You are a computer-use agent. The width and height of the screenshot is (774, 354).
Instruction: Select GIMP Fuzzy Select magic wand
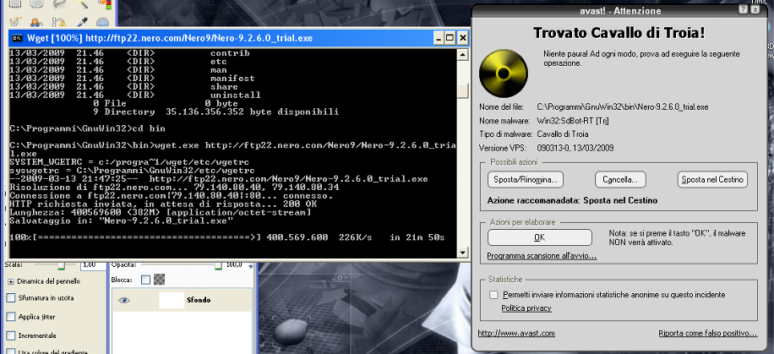pos(82,4)
